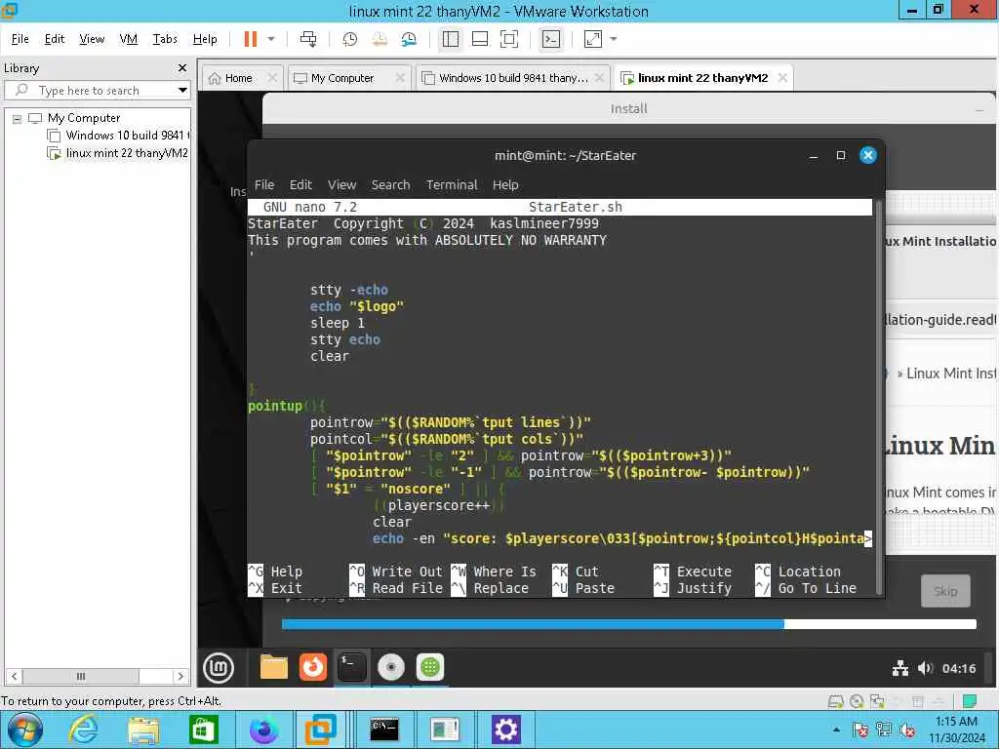
Task: Click VMware message log note icon
Action: point(970,701)
